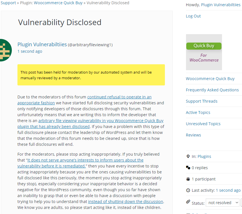
Task: Open 'instead of shutting down the discussion' link
Action: [126, 202]
